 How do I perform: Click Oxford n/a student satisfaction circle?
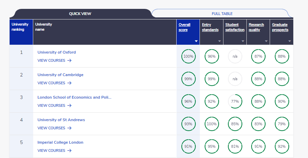tap(235, 56)
